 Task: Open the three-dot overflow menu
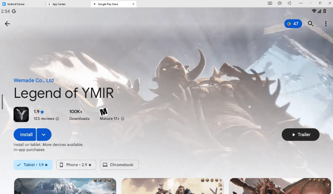326,24
